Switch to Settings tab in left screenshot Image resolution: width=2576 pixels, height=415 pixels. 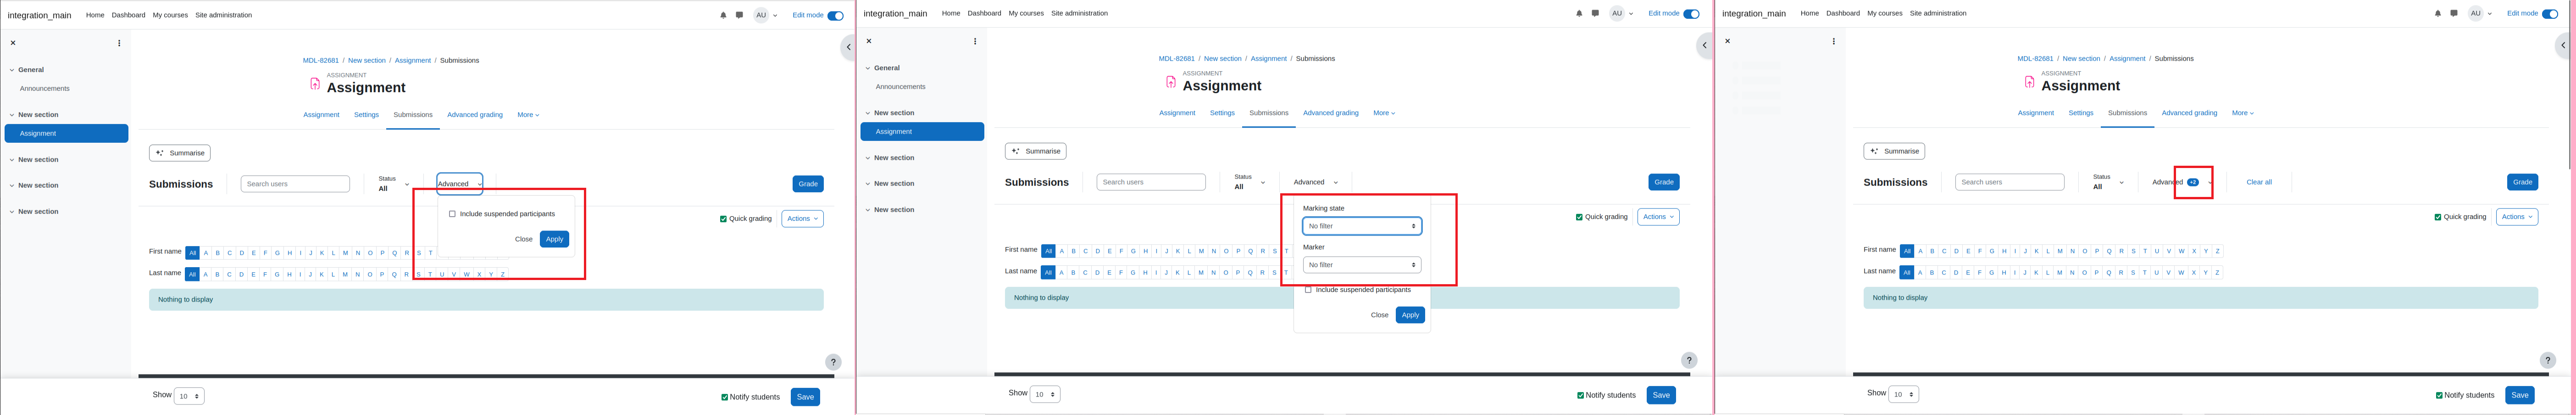coord(366,115)
